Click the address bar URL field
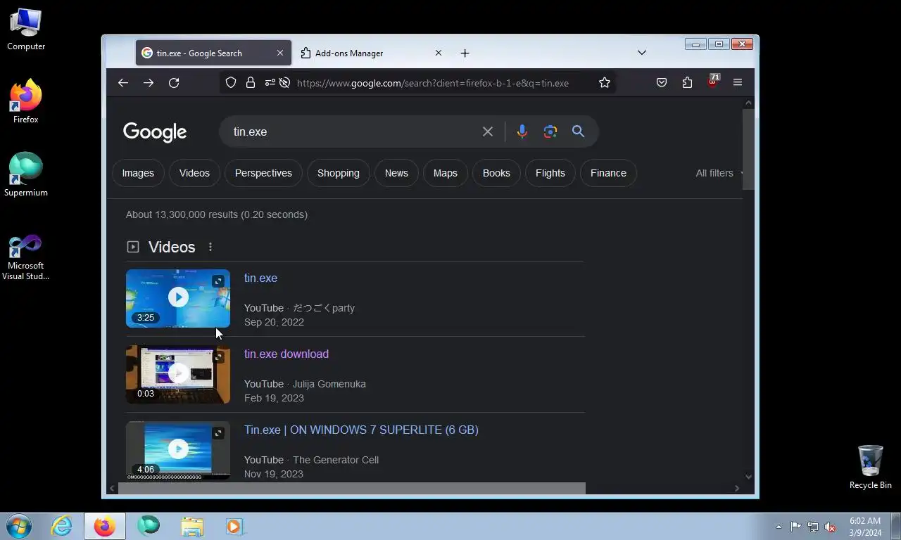The image size is (901, 540). coord(433,83)
